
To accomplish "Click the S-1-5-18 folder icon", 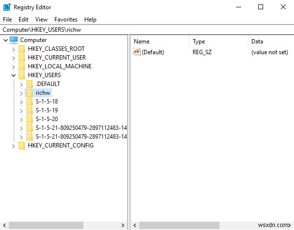I will coord(29,102).
